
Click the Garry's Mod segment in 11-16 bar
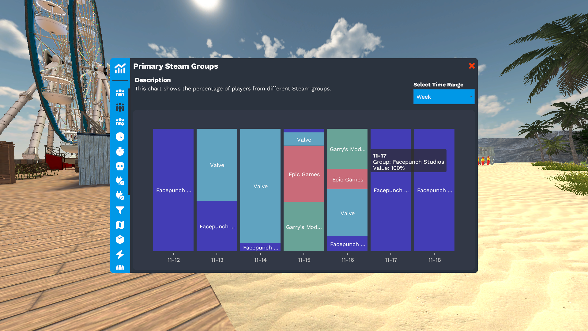click(x=347, y=149)
